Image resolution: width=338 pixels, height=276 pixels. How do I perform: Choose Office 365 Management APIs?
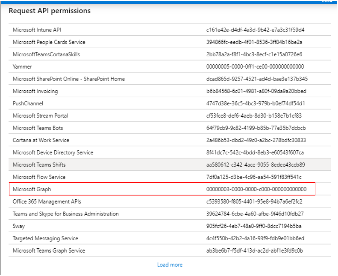click(170, 201)
